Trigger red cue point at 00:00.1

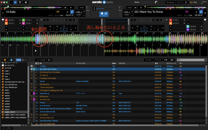(x=6, y=20)
